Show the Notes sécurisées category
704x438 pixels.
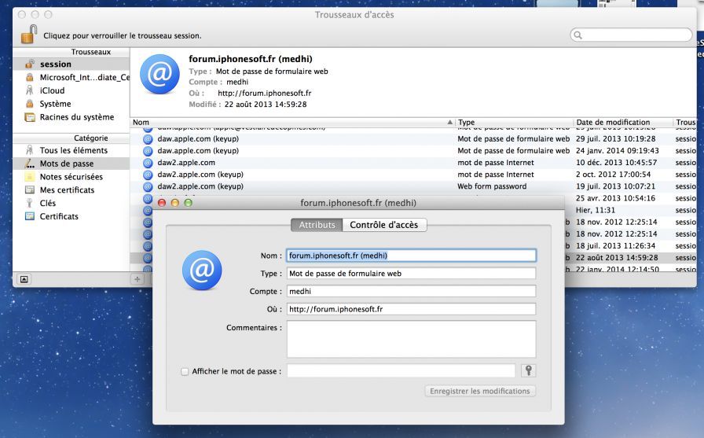coord(71,177)
